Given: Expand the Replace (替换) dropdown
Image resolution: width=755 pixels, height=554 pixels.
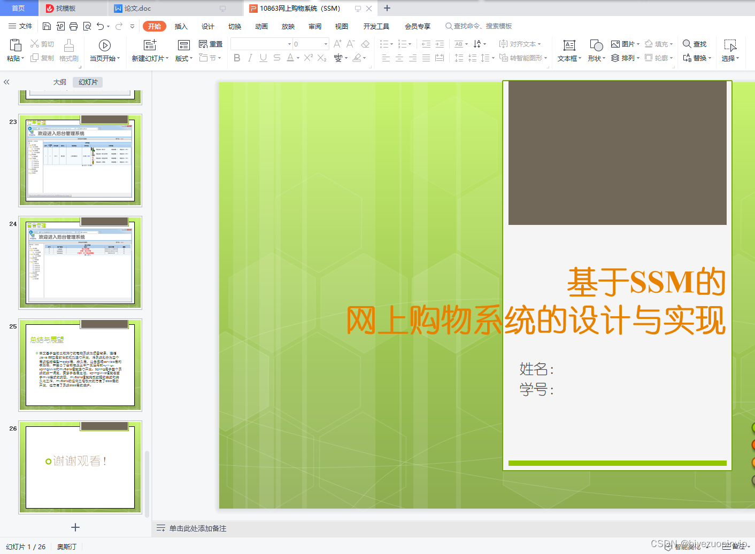Looking at the screenshot, I should click(x=710, y=58).
